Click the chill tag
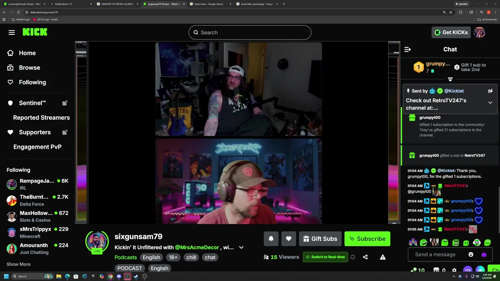 pyautogui.click(x=191, y=257)
